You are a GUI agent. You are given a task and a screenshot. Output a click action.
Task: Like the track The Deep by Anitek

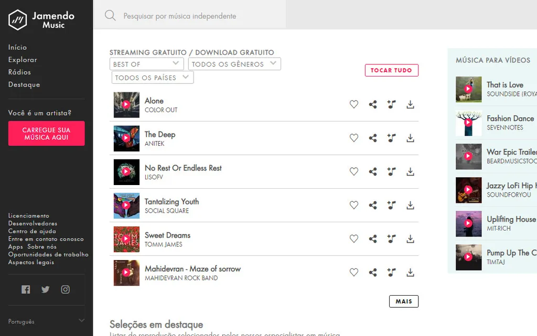click(x=354, y=138)
